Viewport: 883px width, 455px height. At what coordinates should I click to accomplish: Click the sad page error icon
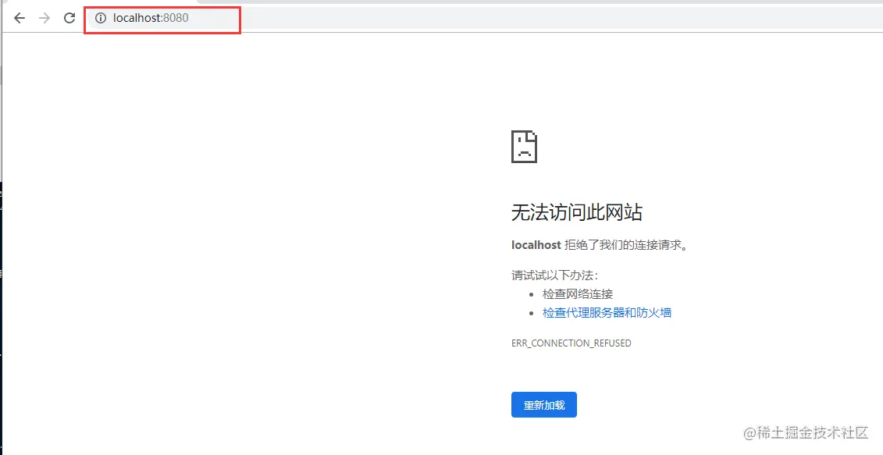(524, 147)
